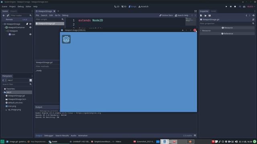Collapse the res:// folder
257x144 pixels.
pyautogui.click(x=3, y=92)
